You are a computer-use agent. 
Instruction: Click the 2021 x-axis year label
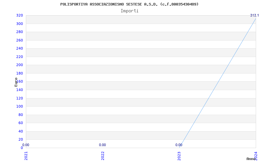(x=26, y=156)
